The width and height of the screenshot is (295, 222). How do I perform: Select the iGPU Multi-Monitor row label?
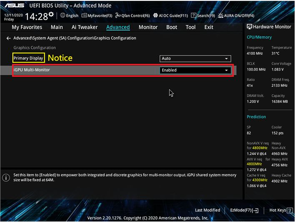32,70
